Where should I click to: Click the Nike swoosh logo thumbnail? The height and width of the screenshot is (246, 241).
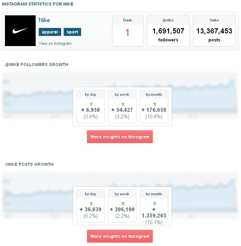(x=20, y=31)
